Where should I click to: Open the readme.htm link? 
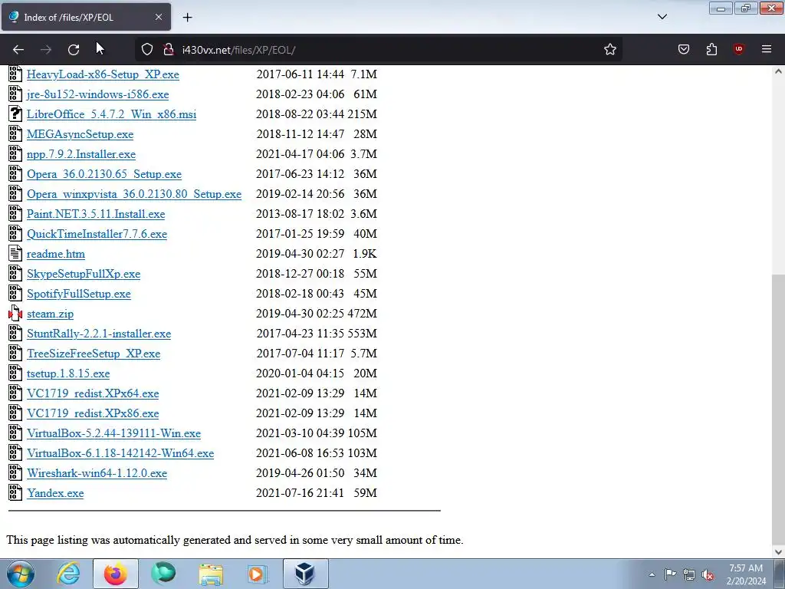(55, 254)
